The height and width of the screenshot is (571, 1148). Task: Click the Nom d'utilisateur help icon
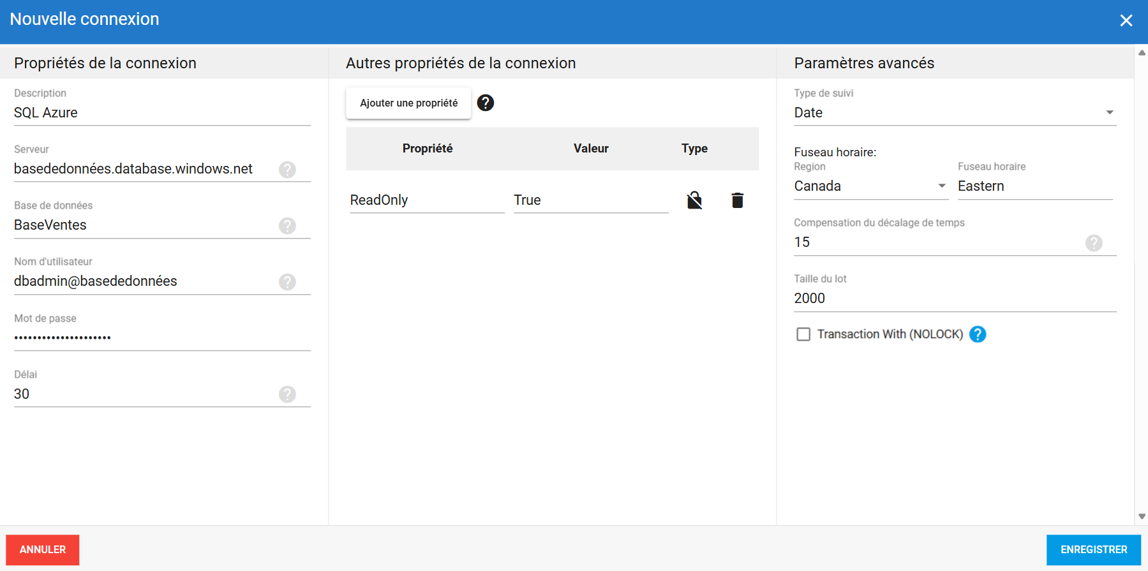(287, 282)
